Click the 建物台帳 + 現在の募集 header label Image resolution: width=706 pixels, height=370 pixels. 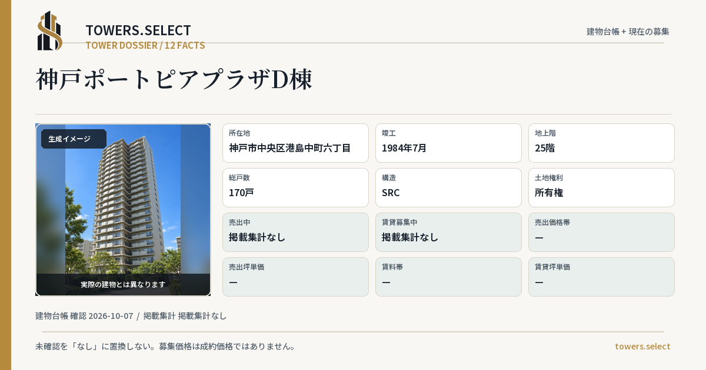pyautogui.click(x=628, y=32)
